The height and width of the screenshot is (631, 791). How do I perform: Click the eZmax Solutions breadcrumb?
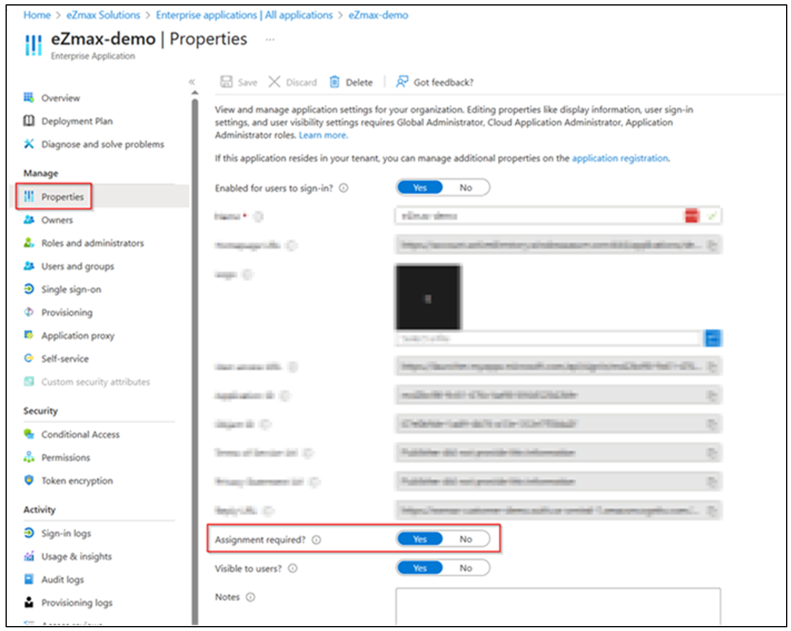coord(103,15)
